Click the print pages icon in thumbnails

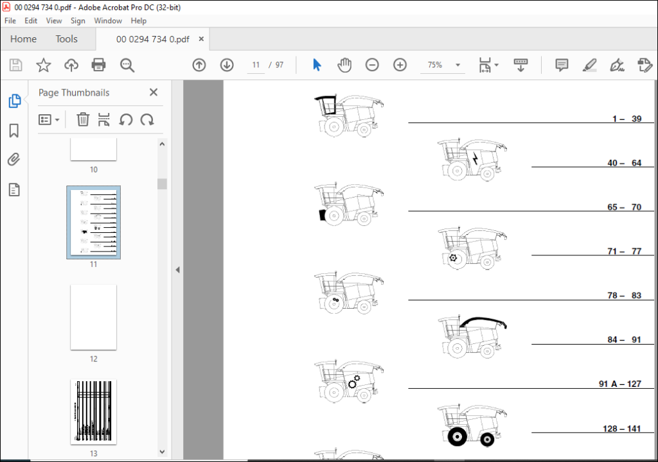pos(103,119)
